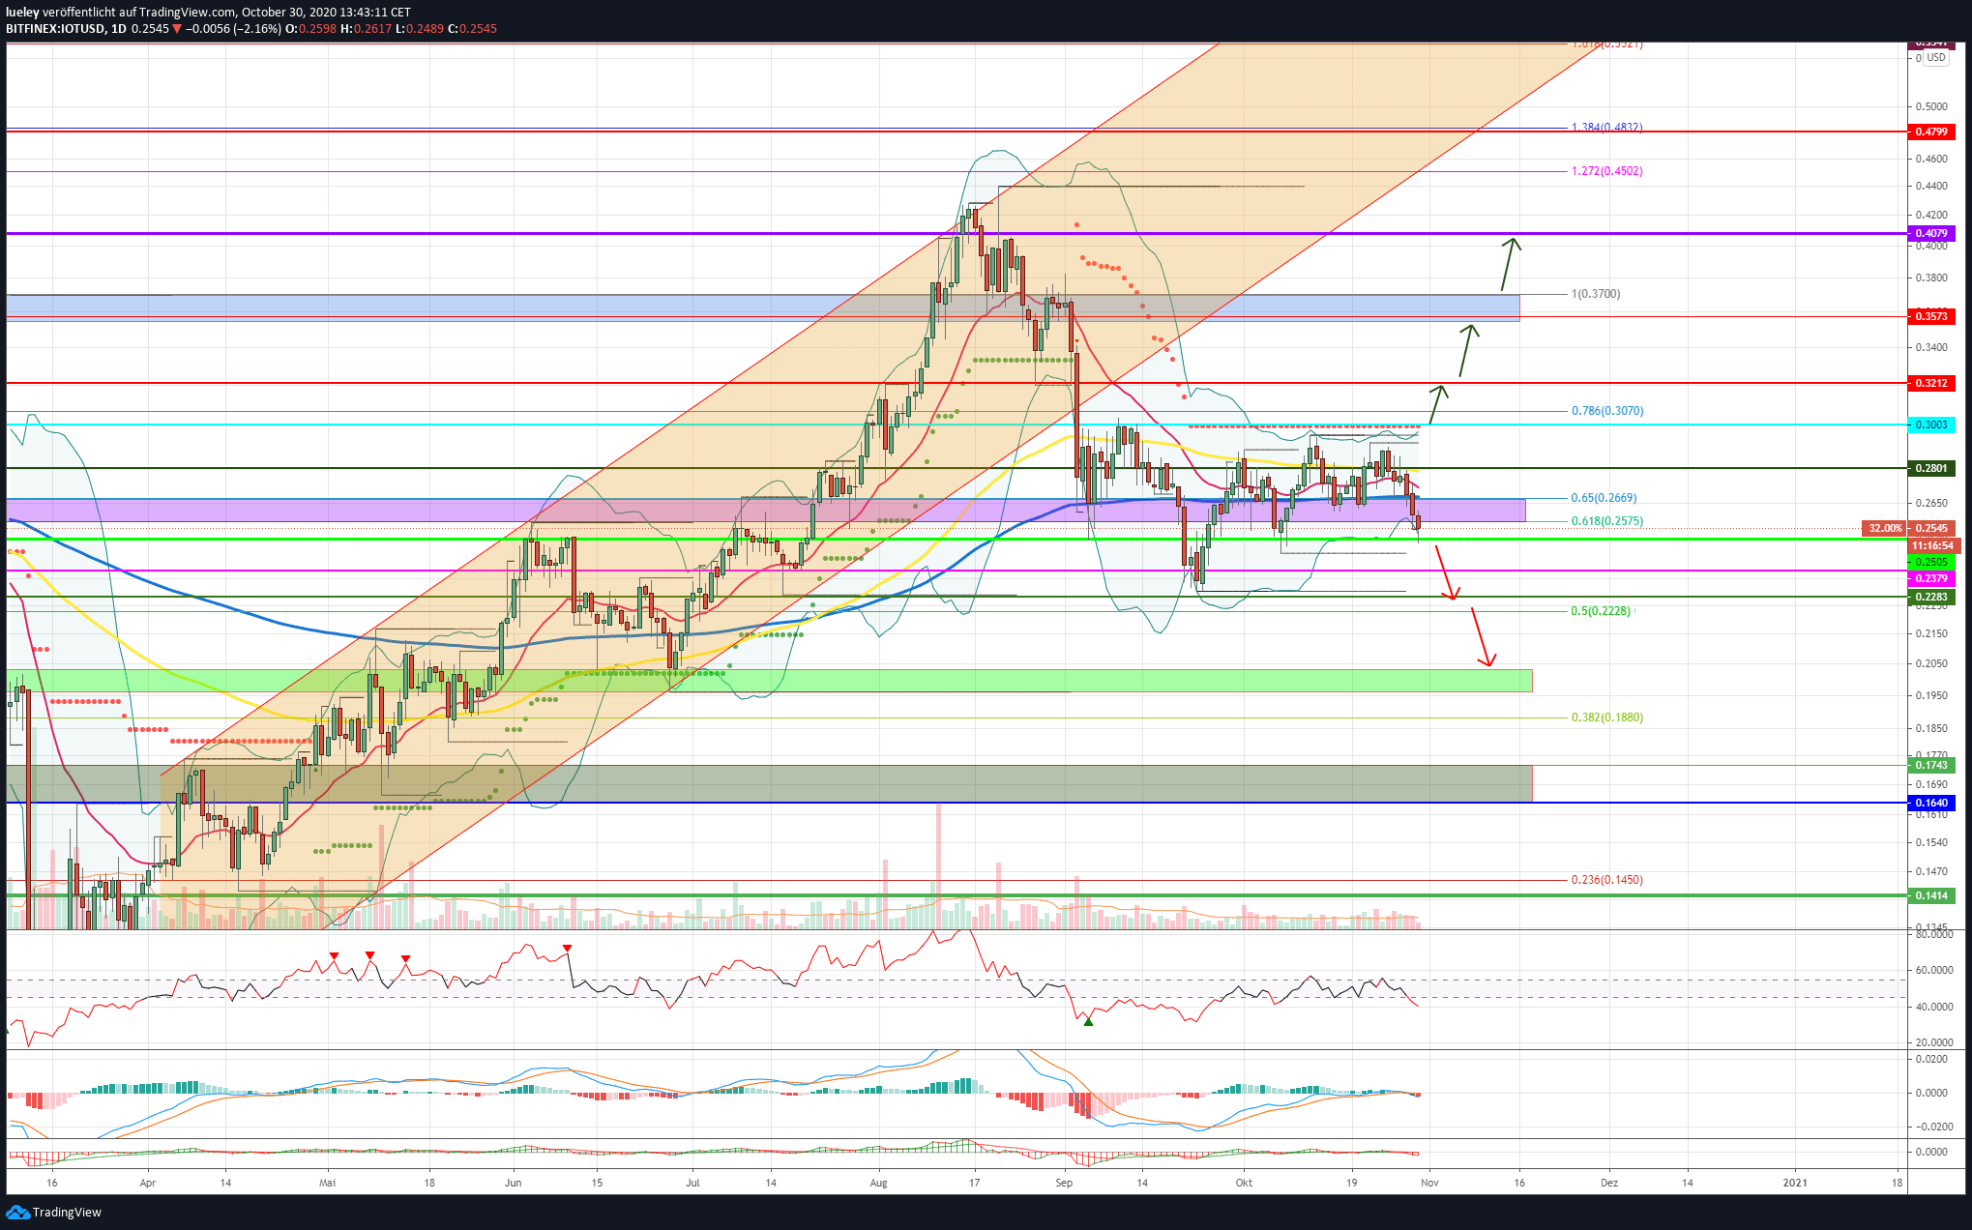Click the current price label 0.2545

[1931, 528]
